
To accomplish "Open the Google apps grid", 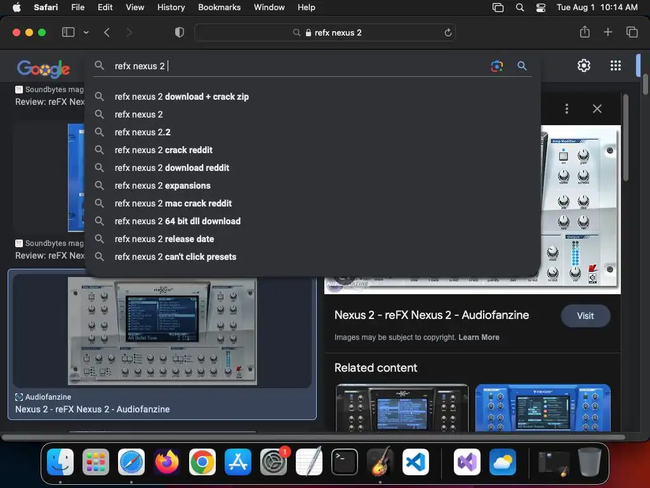I will (x=616, y=65).
